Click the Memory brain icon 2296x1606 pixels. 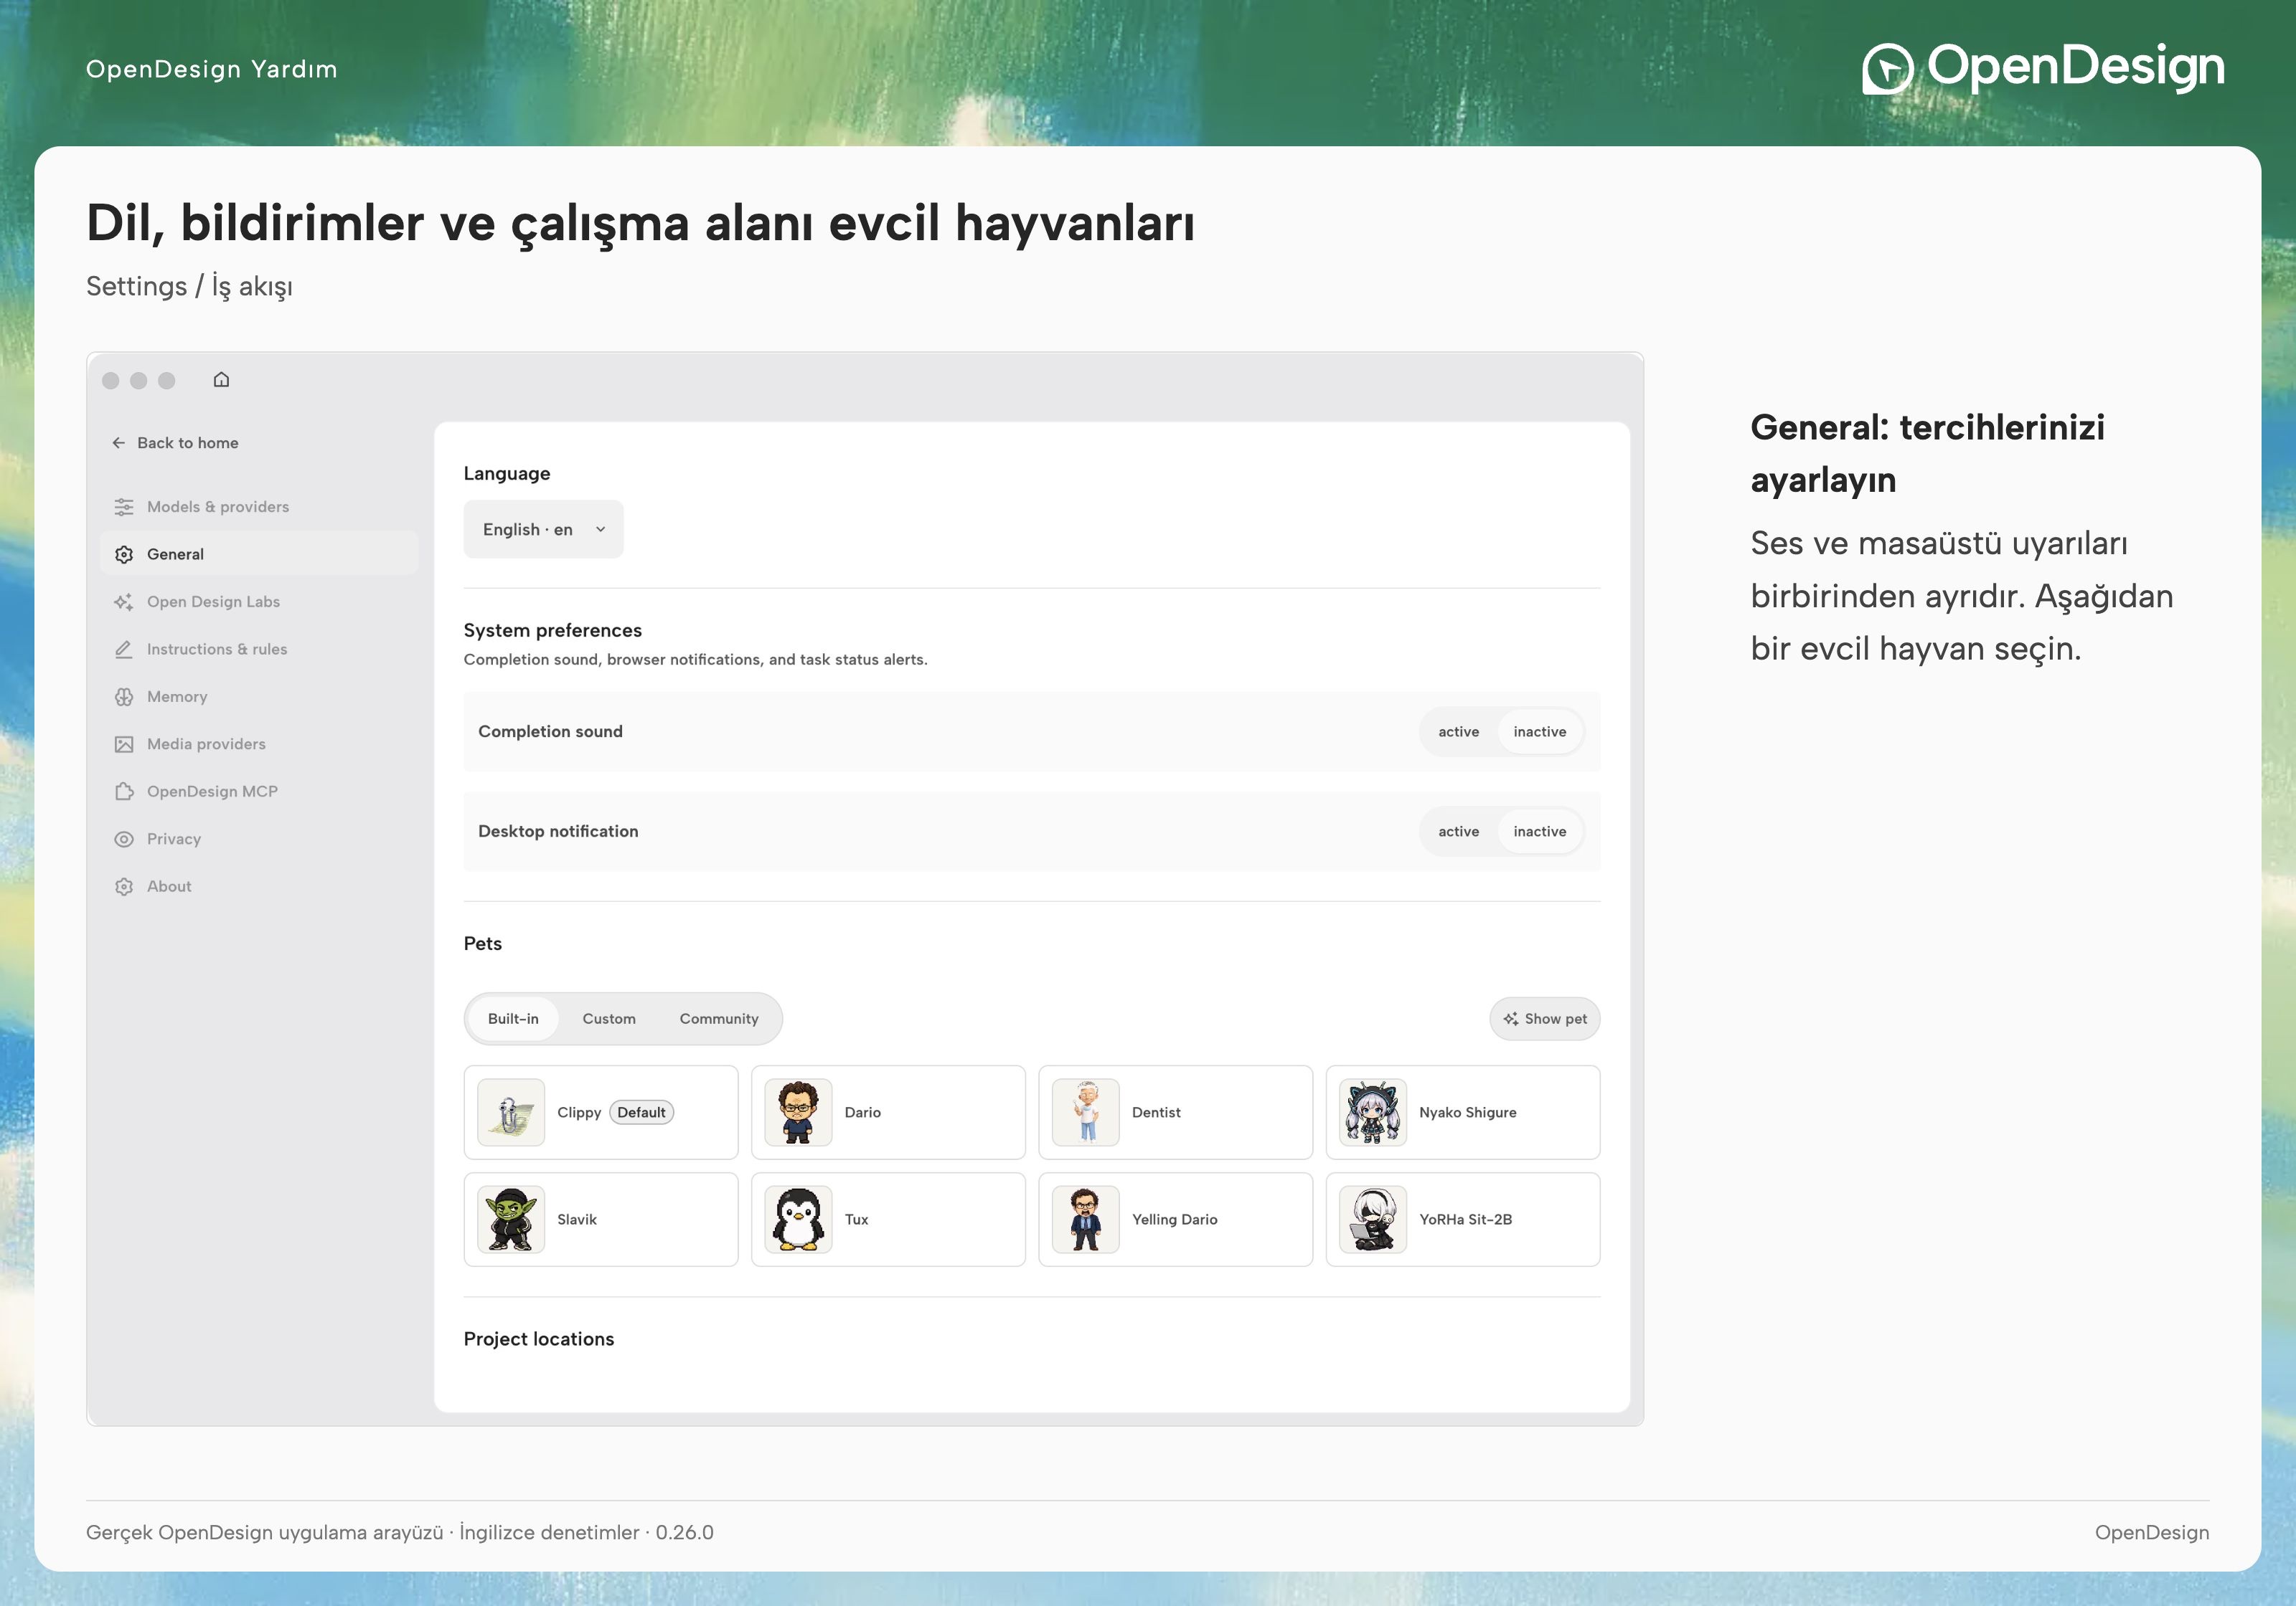[x=124, y=697]
